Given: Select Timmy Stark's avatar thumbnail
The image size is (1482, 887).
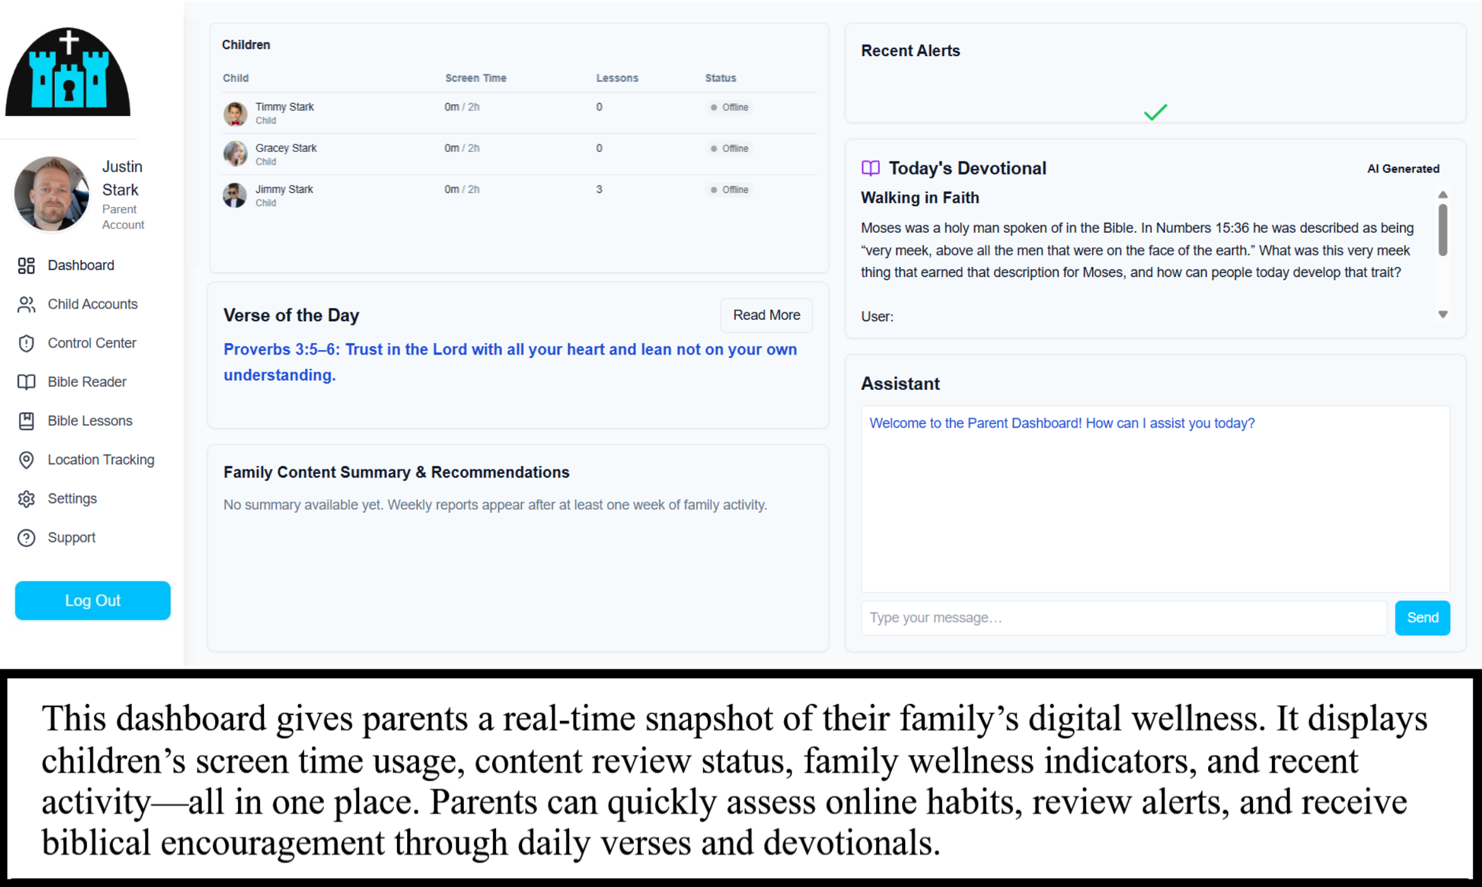Looking at the screenshot, I should pos(235,114).
